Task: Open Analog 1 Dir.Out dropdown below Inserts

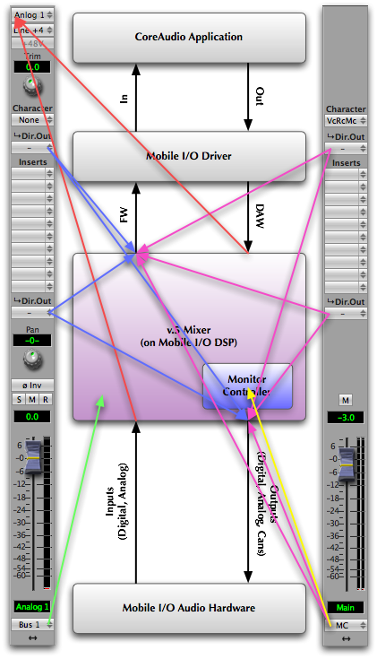Action: 32,313
